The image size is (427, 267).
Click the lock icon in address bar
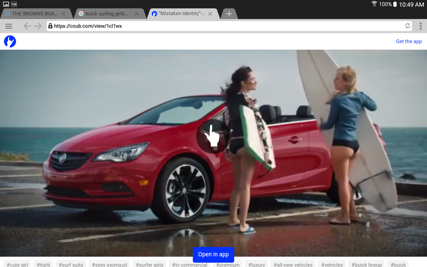pyautogui.click(x=50, y=26)
